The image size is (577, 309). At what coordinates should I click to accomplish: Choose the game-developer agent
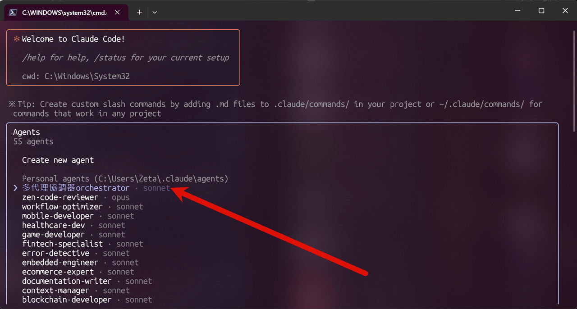[x=53, y=235]
